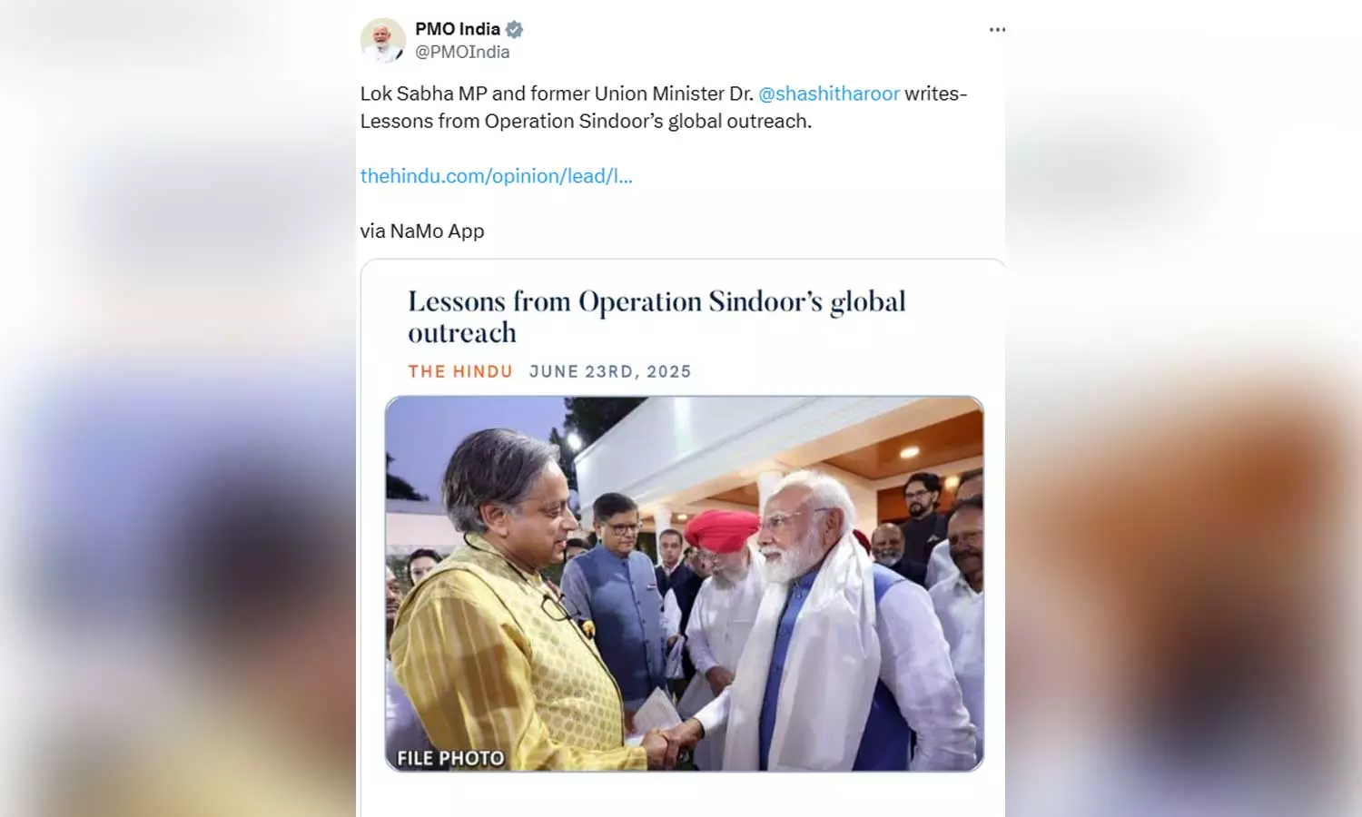The height and width of the screenshot is (817, 1362).
Task: Open the @shashitharoor mention
Action: pyautogui.click(x=828, y=94)
